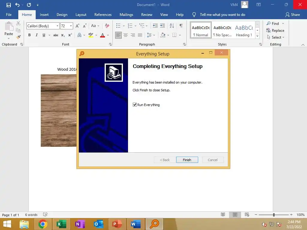Uncheck the Run Everything checkbox
The width and height of the screenshot is (307, 230).
135,105
